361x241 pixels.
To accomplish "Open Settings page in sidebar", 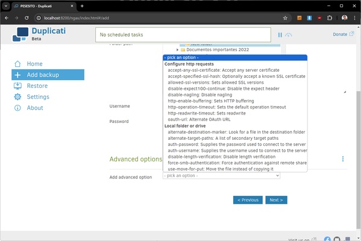I will click(38, 97).
